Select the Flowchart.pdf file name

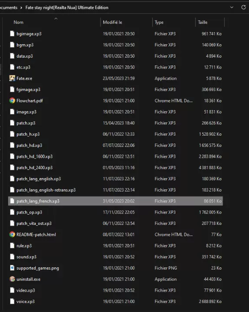(29, 101)
